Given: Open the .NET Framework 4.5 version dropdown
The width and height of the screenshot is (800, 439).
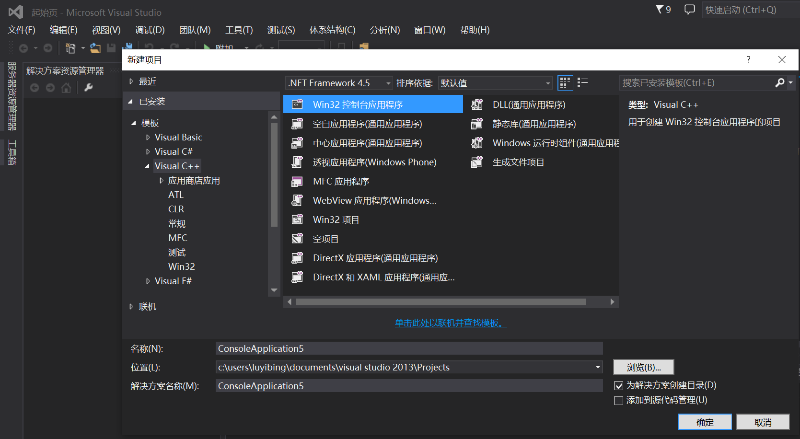Looking at the screenshot, I should 339,83.
